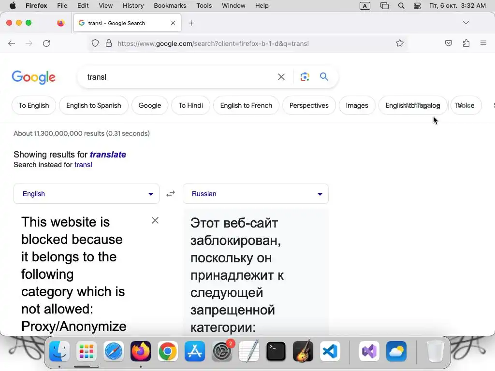Select the Perspectives chip
This screenshot has width=495, height=371.
(x=309, y=105)
